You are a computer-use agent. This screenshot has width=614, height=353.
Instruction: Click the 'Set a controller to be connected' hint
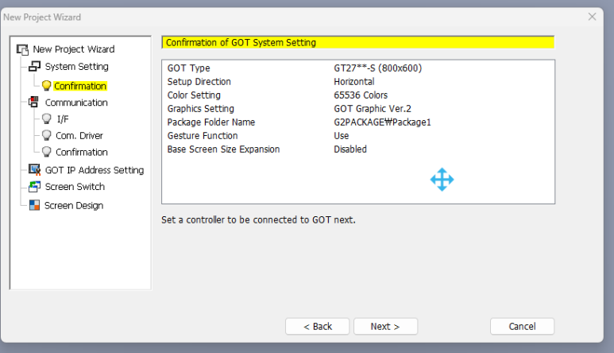(258, 219)
